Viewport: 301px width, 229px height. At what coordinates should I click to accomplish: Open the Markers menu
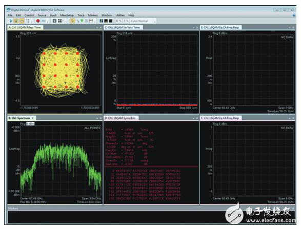[x=93, y=15]
